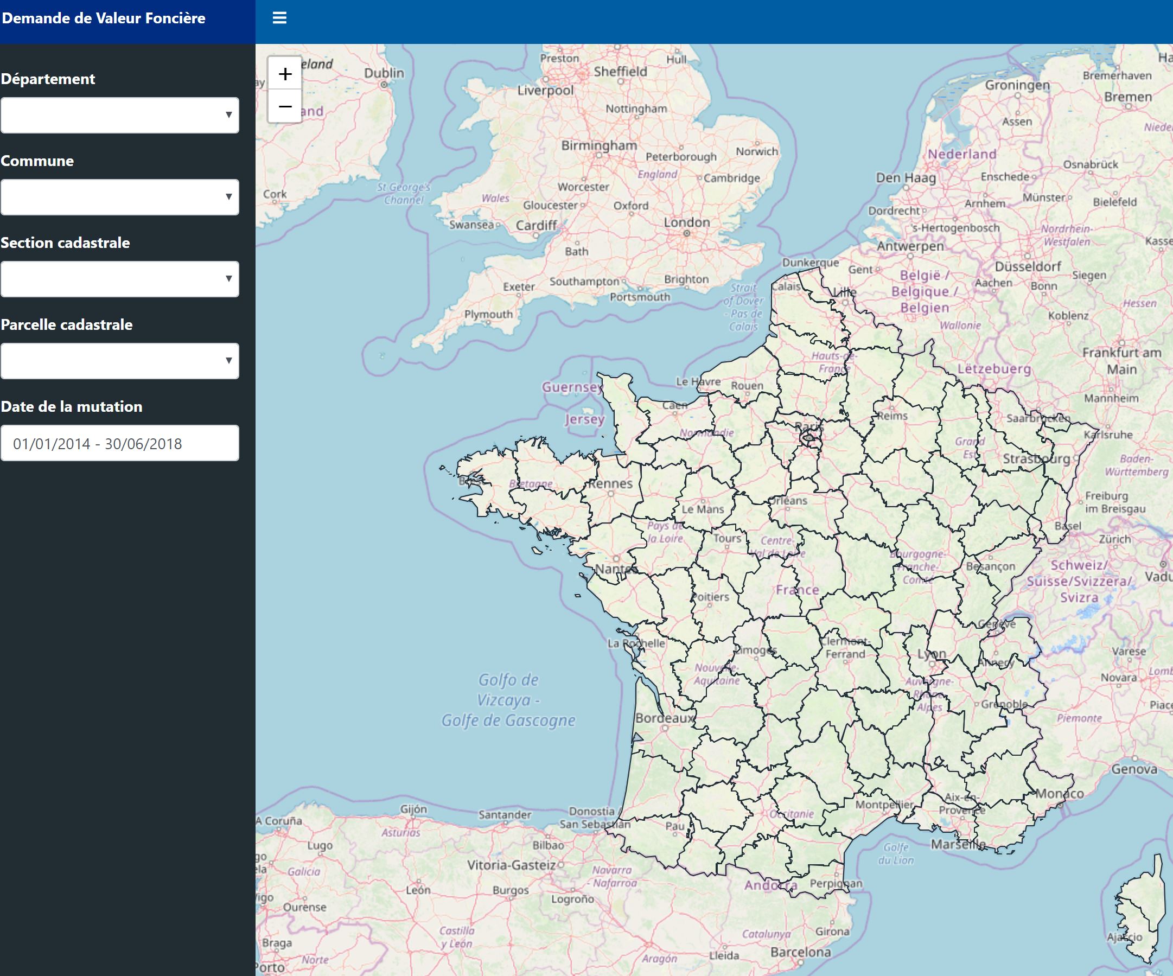
Task: Click the Besançon label on the map
Action: [x=990, y=566]
